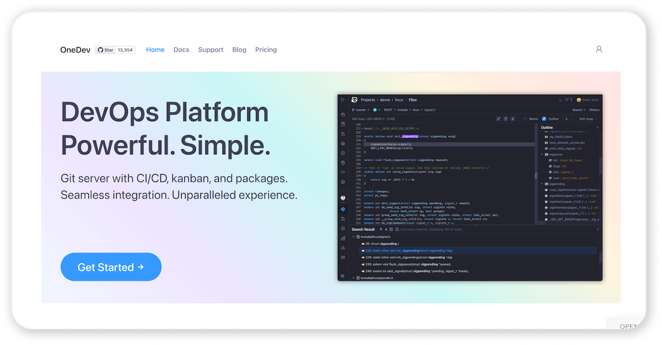
Task: Click the code editor vertical scrollbar
Action: (x=536, y=175)
